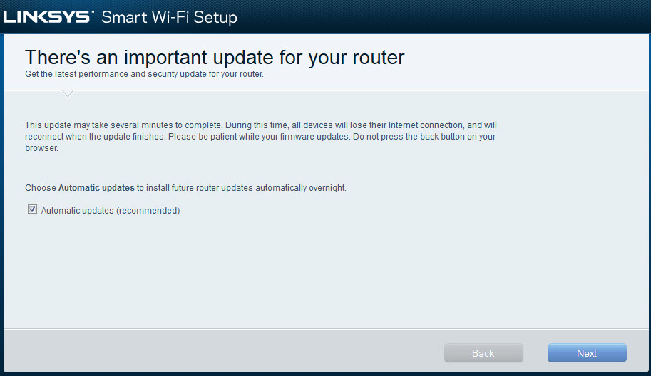Click the 'This update may take several minutes' paragraph
651x376 pixels.
261,137
